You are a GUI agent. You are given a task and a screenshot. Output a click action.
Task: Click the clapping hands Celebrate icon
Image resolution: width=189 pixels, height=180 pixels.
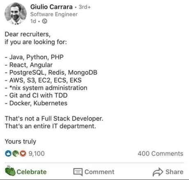[10, 171]
